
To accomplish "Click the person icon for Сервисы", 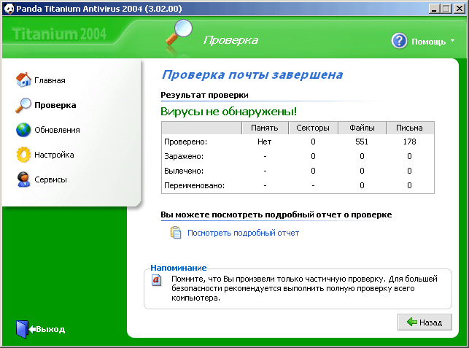I will pos(23,179).
